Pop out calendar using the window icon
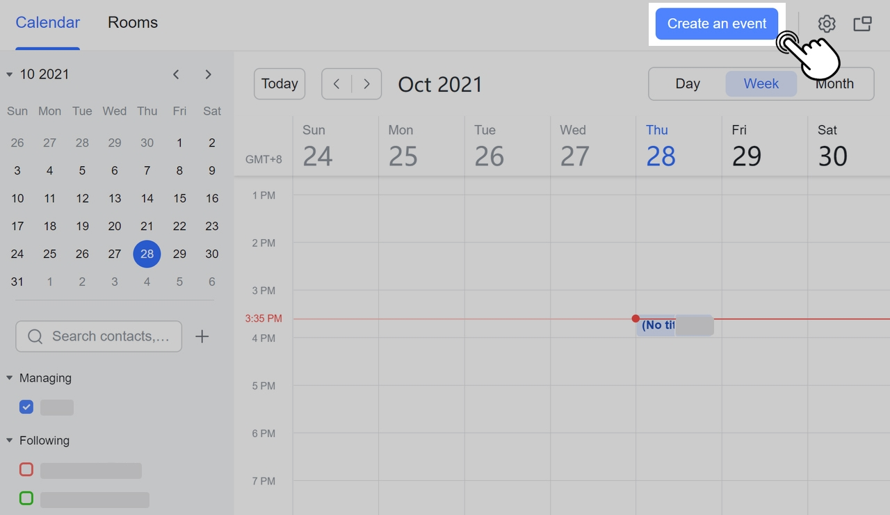 click(862, 23)
